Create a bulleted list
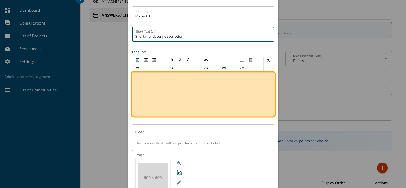 242,60
